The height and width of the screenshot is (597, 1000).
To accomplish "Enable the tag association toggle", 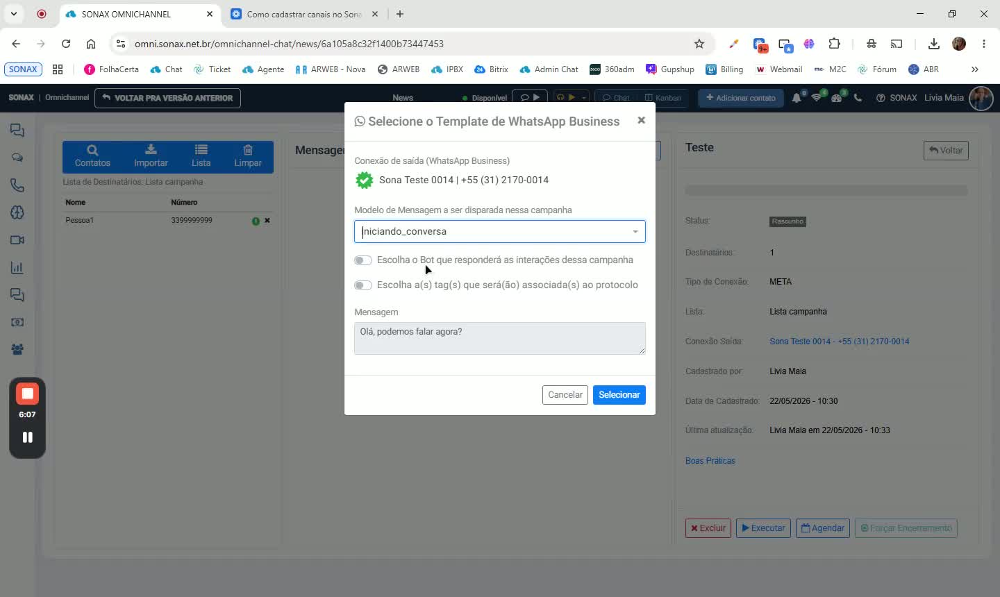I will pos(362,285).
